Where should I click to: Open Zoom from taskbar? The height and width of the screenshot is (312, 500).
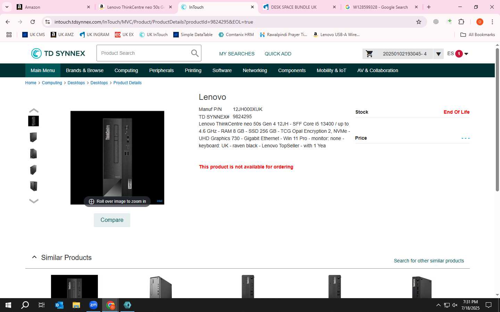93,305
